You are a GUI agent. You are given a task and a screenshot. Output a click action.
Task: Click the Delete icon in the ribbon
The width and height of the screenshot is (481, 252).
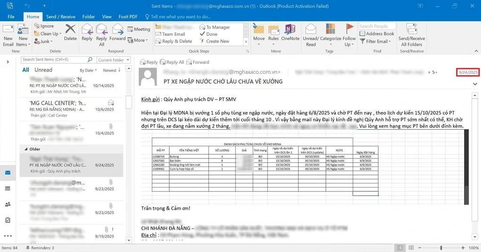click(x=70, y=32)
